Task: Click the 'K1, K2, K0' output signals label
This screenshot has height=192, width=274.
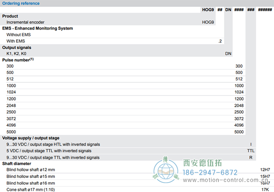Action: 16,53
